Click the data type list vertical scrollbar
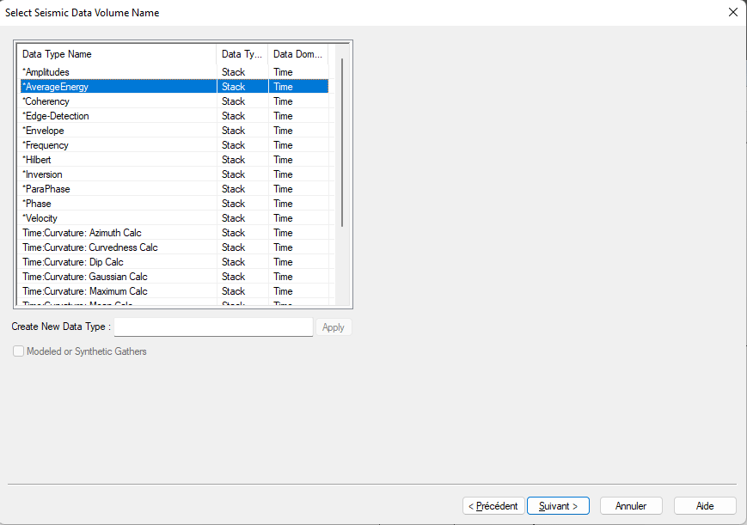Image resolution: width=747 pixels, height=525 pixels. 342,142
